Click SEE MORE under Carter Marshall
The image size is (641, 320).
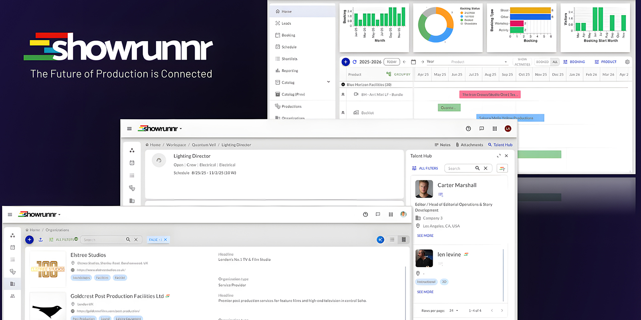point(425,236)
